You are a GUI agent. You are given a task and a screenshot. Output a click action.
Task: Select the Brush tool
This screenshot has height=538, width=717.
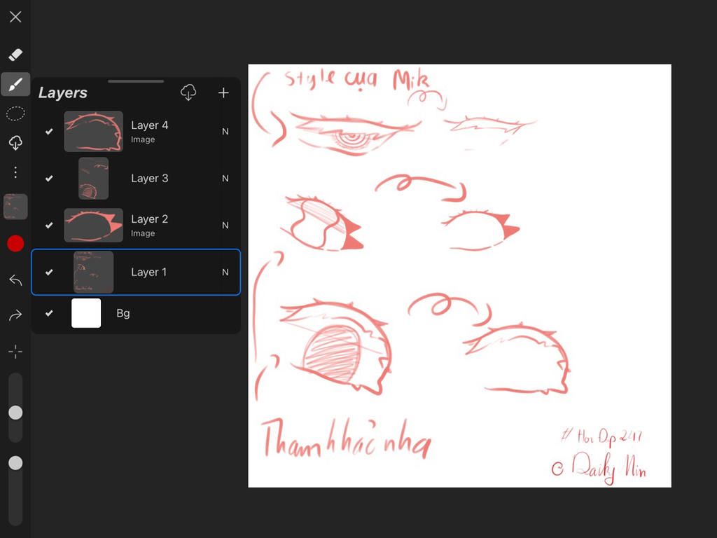15,84
